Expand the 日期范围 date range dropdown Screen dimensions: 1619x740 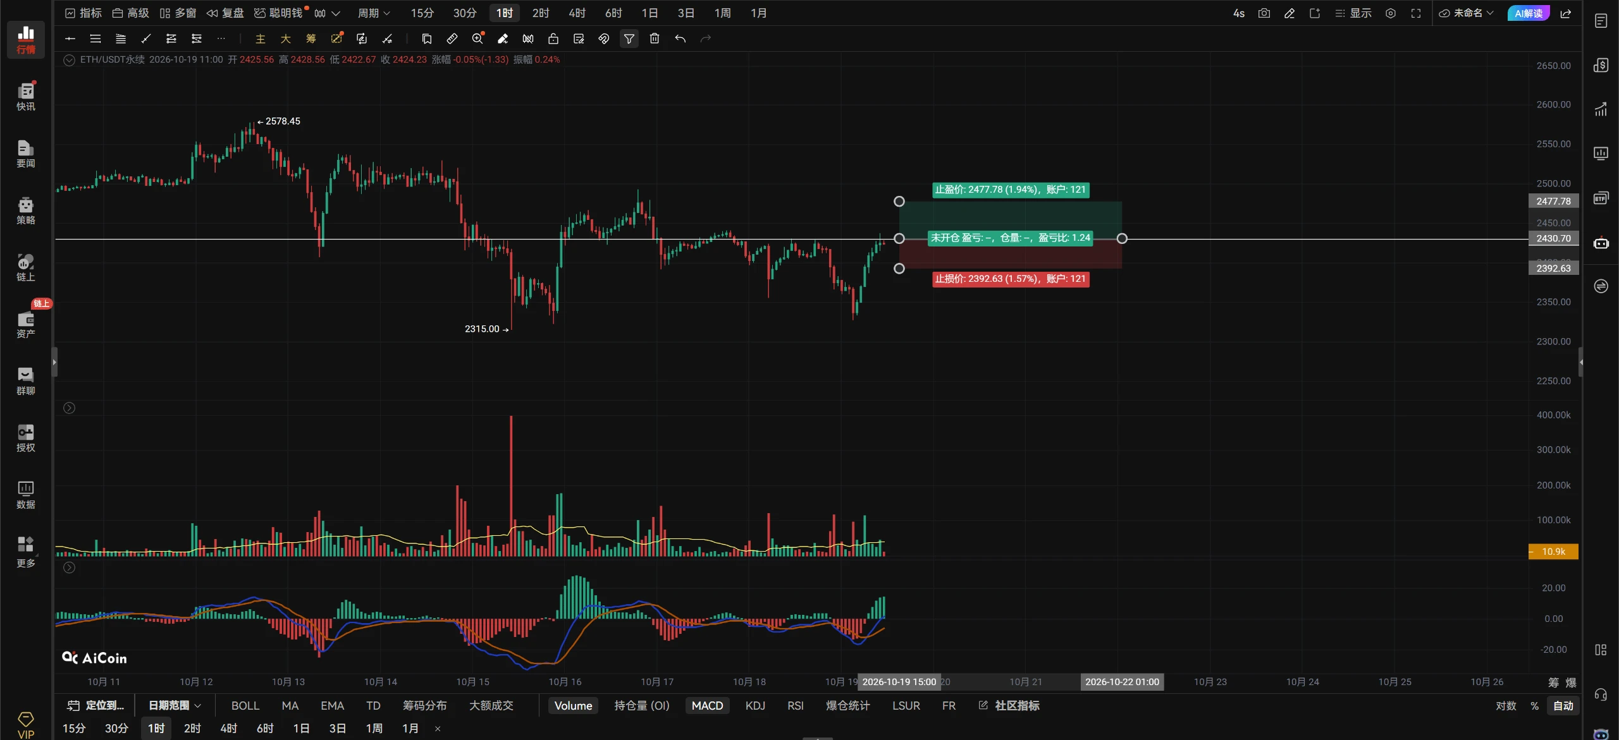point(175,705)
